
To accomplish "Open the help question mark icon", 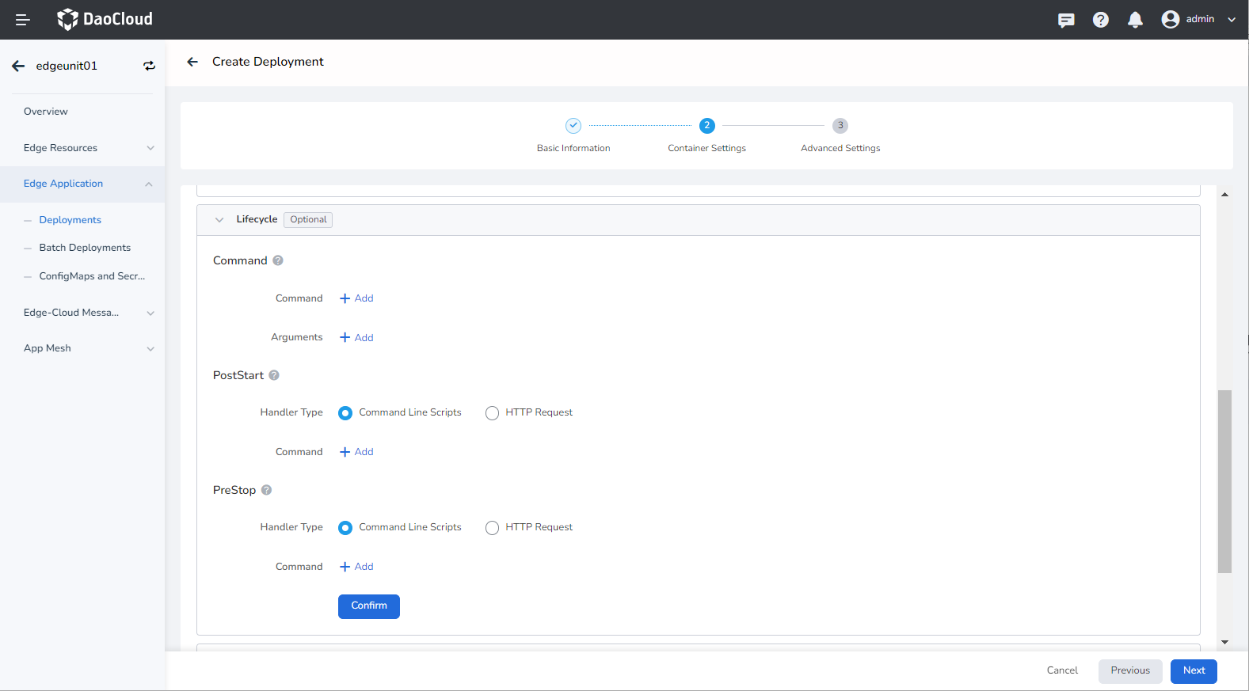I will (1100, 20).
